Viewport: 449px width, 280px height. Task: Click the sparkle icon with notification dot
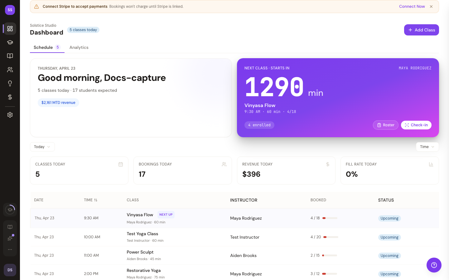tap(10, 238)
